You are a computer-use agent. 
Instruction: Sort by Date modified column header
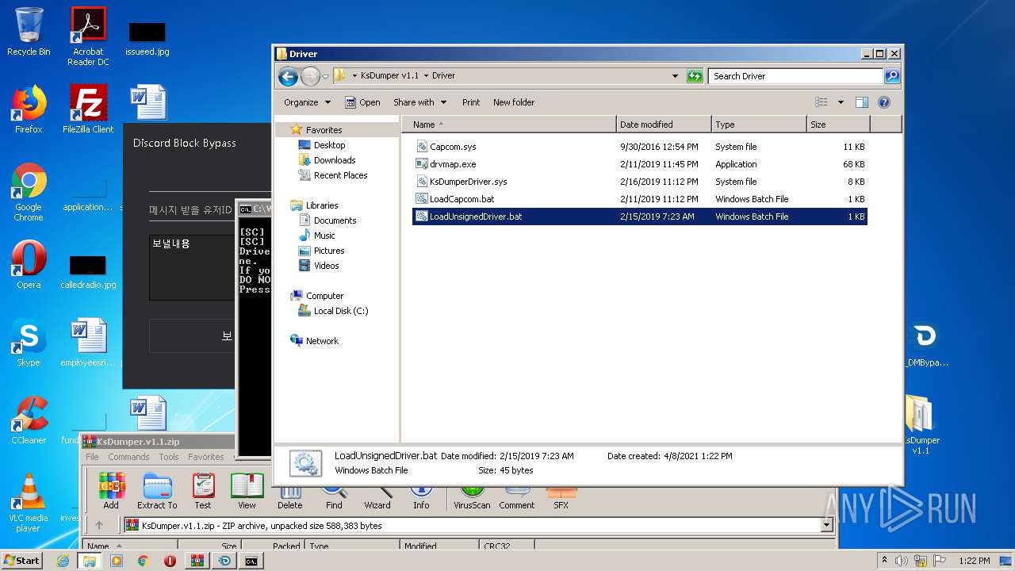pyautogui.click(x=664, y=125)
